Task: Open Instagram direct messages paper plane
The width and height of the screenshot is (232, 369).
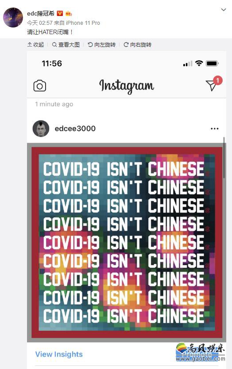Action: click(x=211, y=85)
